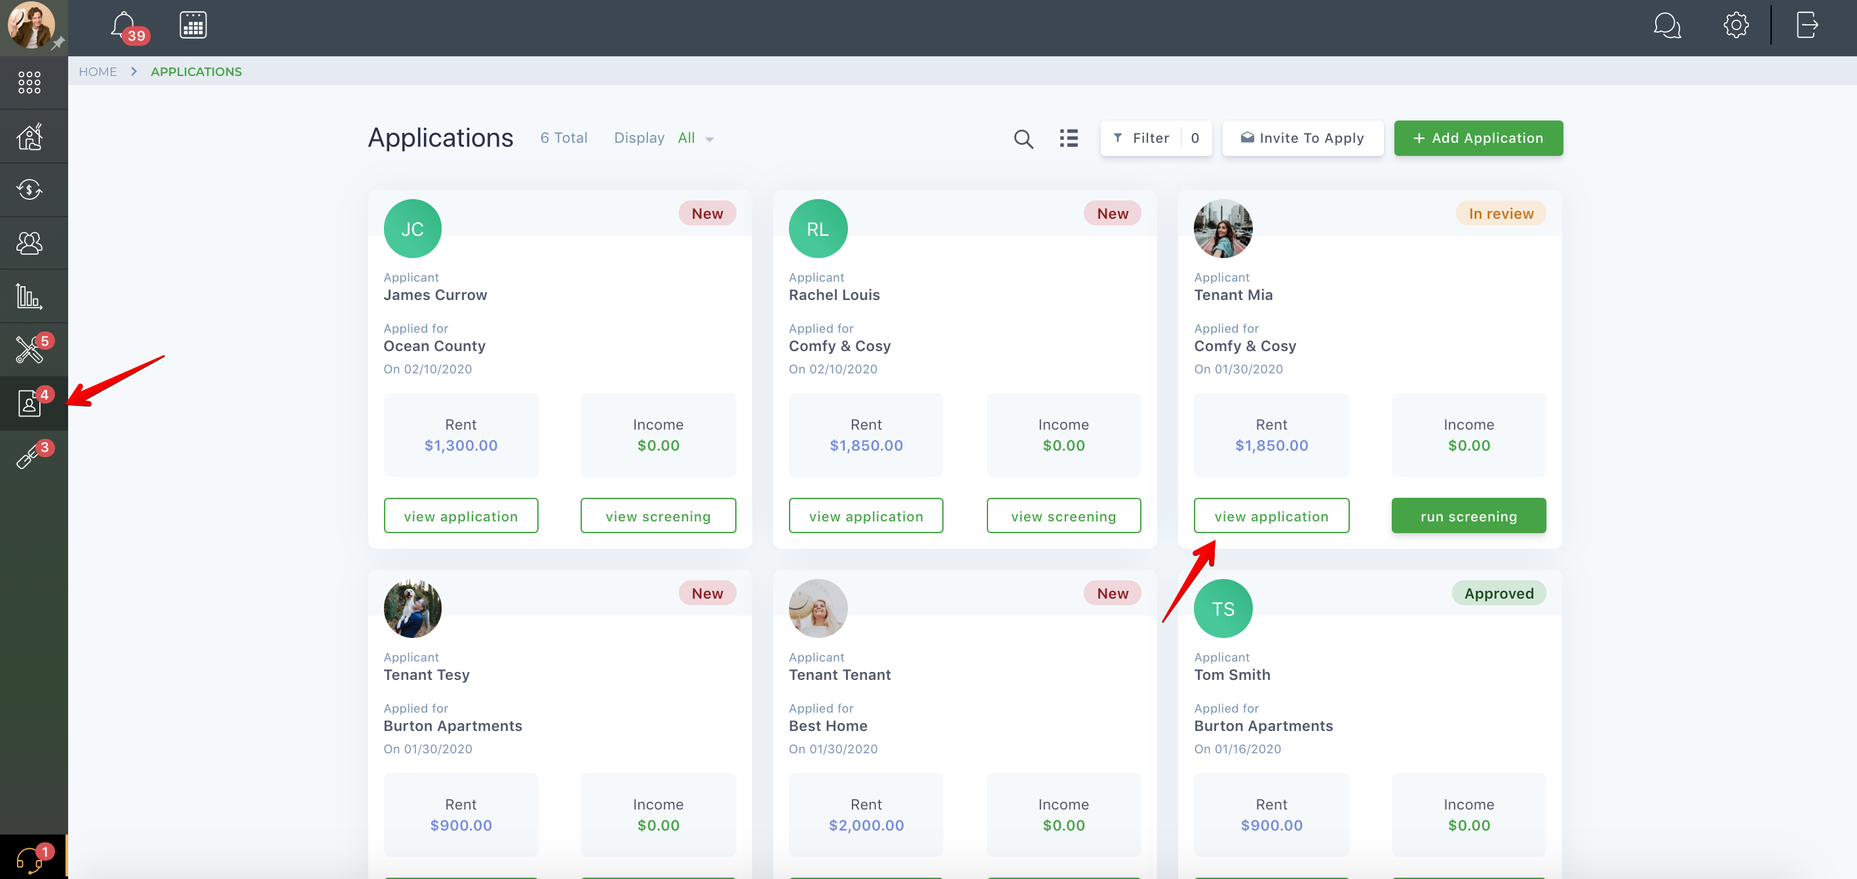Click the user profile avatar photo
The width and height of the screenshot is (1857, 879).
tap(30, 24)
